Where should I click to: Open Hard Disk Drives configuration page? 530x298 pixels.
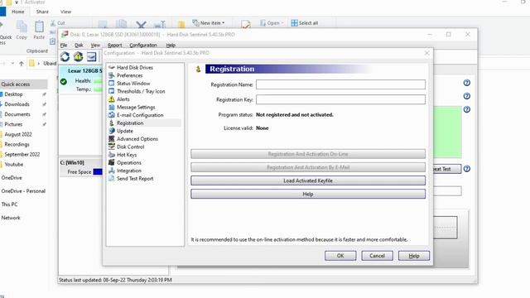(x=134, y=68)
